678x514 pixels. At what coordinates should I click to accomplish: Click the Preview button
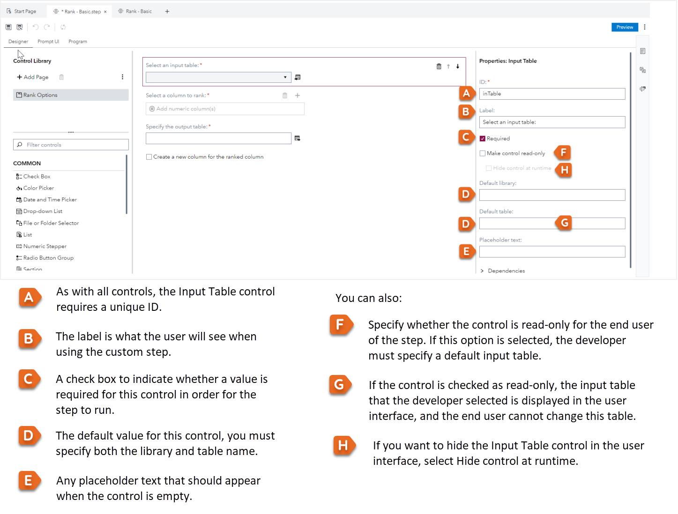625,27
